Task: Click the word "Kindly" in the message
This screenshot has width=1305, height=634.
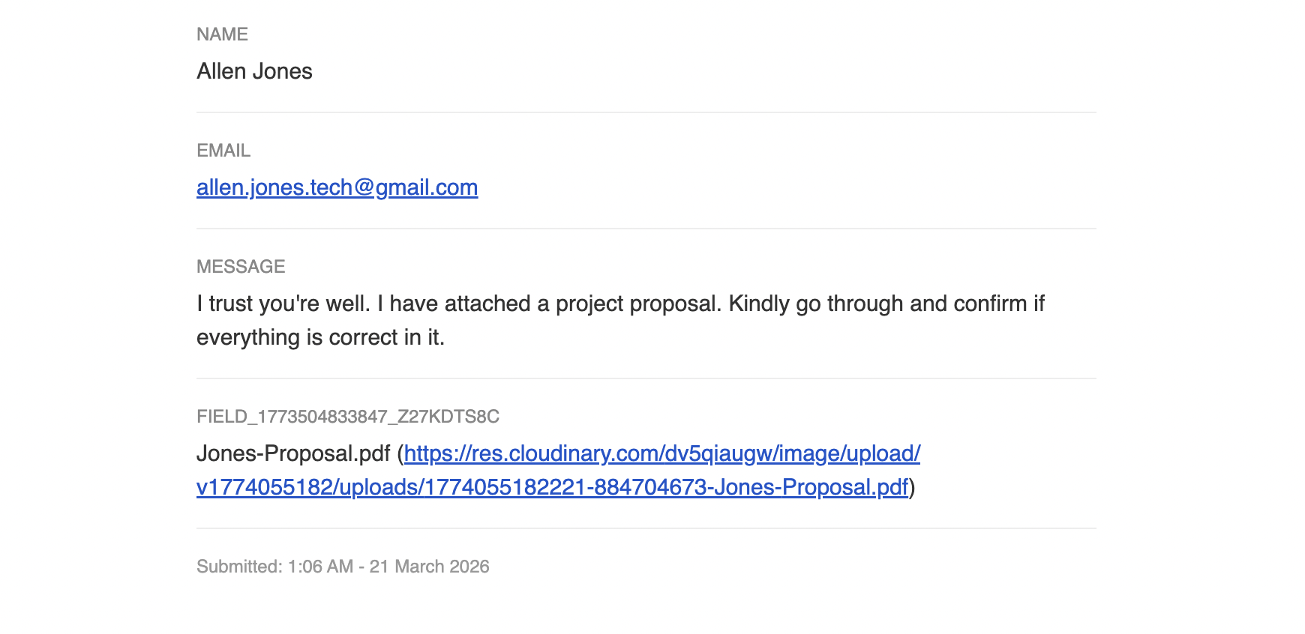Action: [x=759, y=304]
